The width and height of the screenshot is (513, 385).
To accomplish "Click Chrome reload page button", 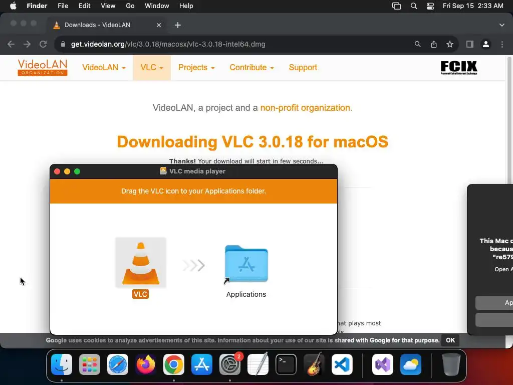I will [43, 44].
